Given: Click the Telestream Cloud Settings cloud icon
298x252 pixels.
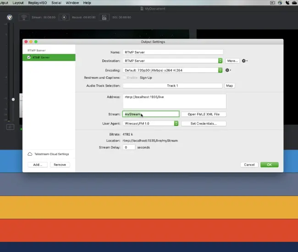Looking at the screenshot, I should (x=30, y=154).
